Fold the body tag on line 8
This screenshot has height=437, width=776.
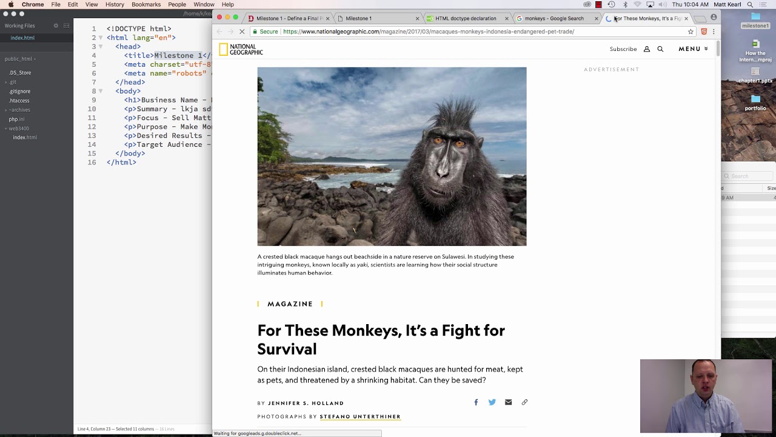tap(101, 91)
